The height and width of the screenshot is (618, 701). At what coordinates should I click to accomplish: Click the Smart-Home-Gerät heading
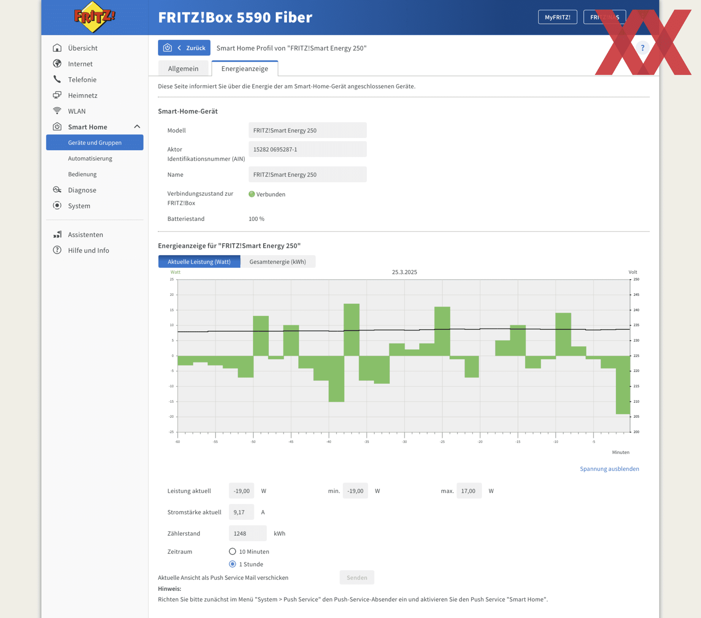[188, 111]
